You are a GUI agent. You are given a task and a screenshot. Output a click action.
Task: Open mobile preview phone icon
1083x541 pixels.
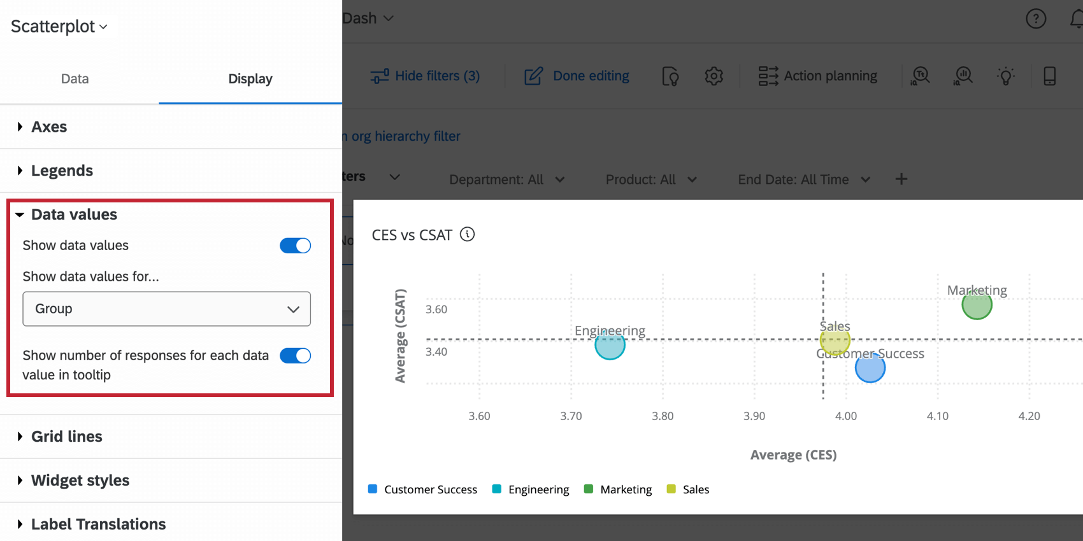pyautogui.click(x=1049, y=76)
